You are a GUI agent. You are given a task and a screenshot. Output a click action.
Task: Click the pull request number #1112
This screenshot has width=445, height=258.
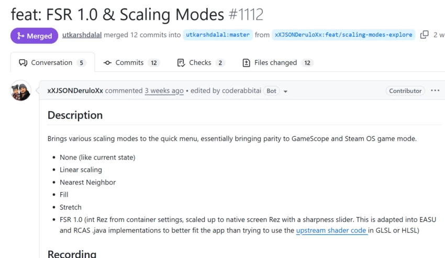click(246, 15)
